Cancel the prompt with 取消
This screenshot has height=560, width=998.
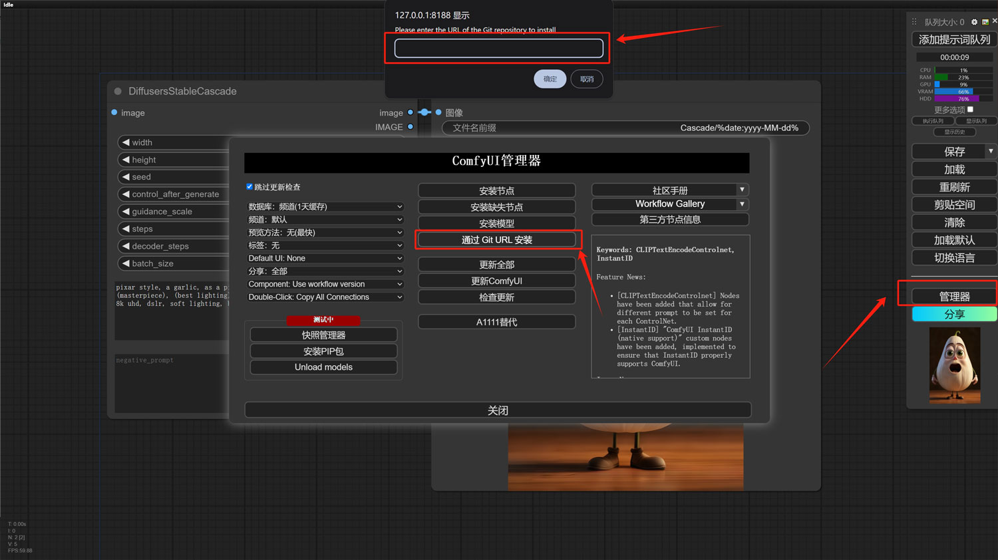click(587, 79)
